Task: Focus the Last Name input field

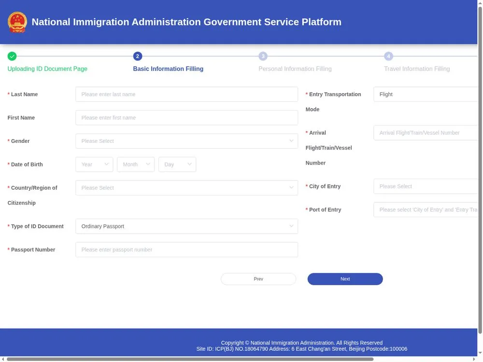Action: click(x=186, y=94)
